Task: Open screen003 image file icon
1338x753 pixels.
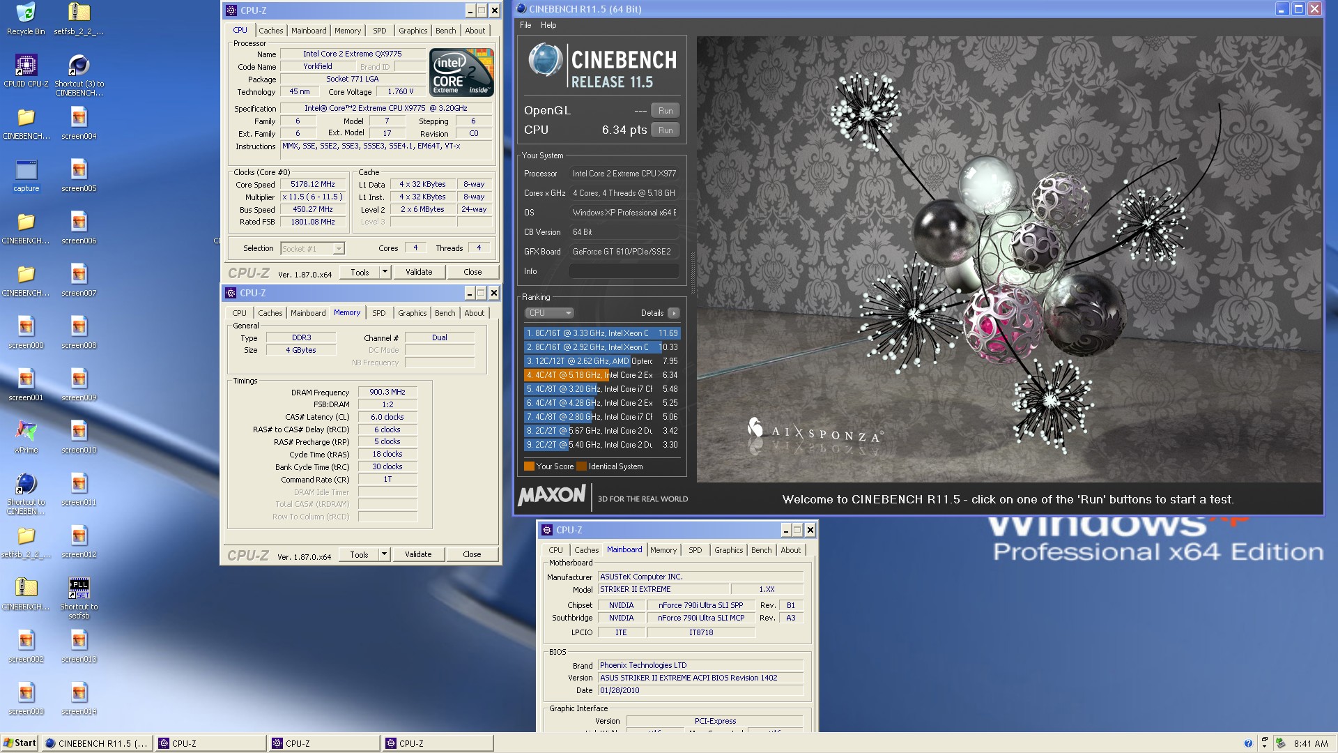Action: coord(26,699)
